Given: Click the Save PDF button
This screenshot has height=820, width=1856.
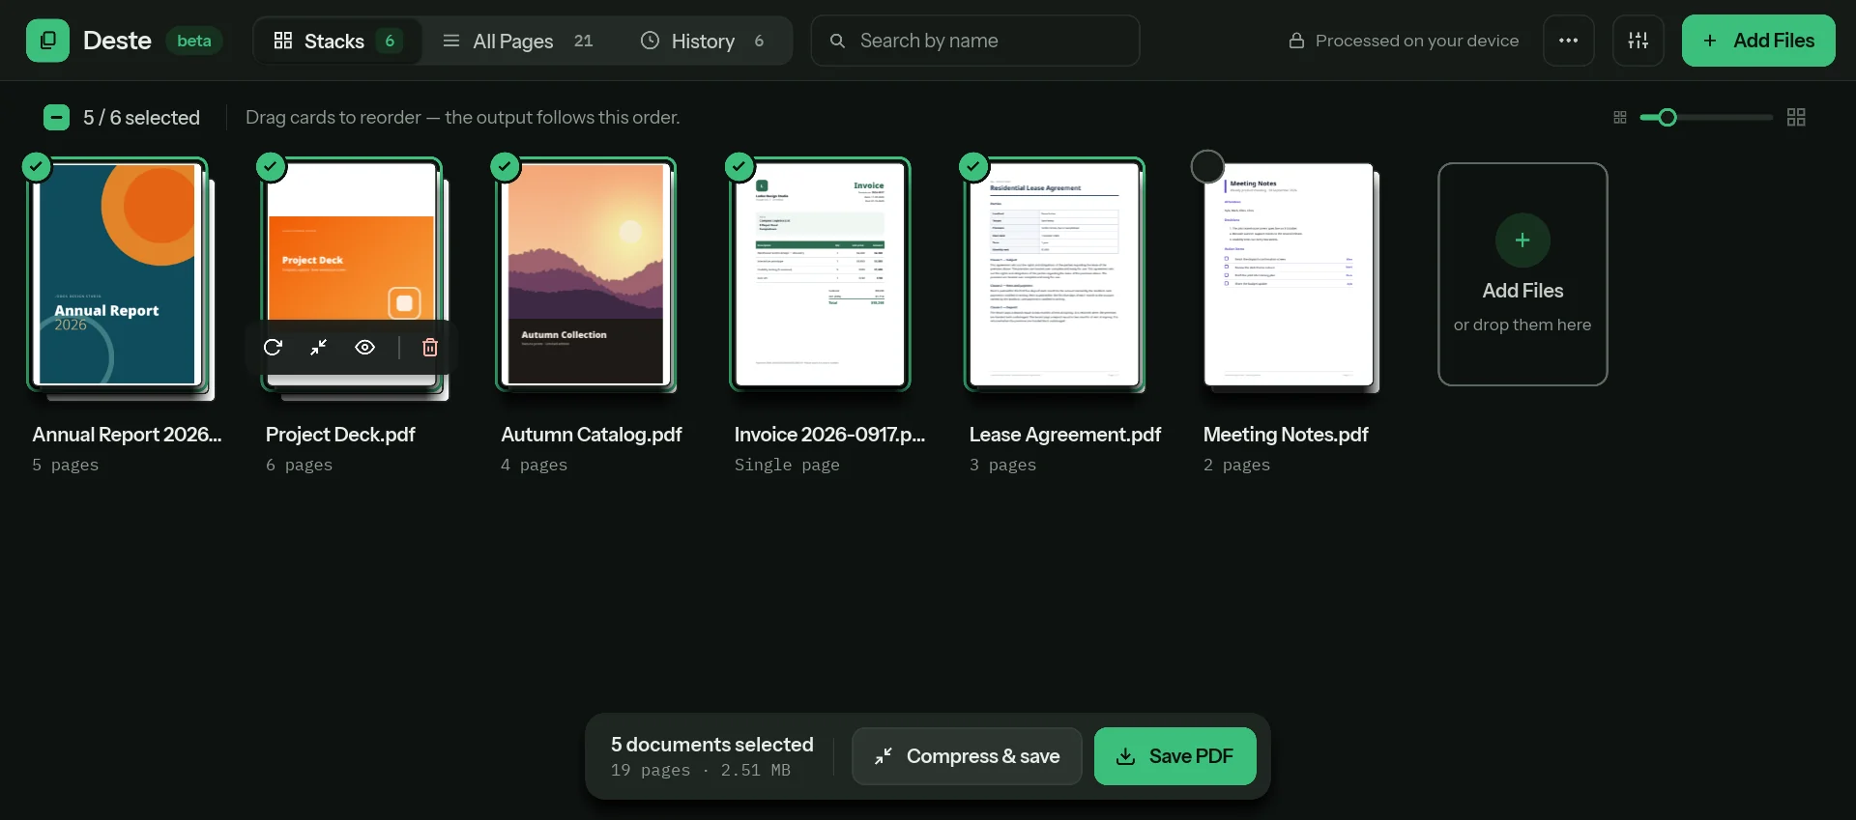Looking at the screenshot, I should pos(1175,756).
